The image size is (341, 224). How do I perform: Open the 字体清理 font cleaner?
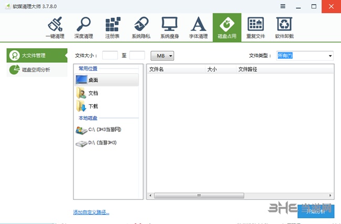(x=198, y=28)
